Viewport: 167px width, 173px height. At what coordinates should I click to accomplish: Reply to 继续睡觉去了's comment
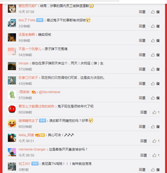click(142, 126)
